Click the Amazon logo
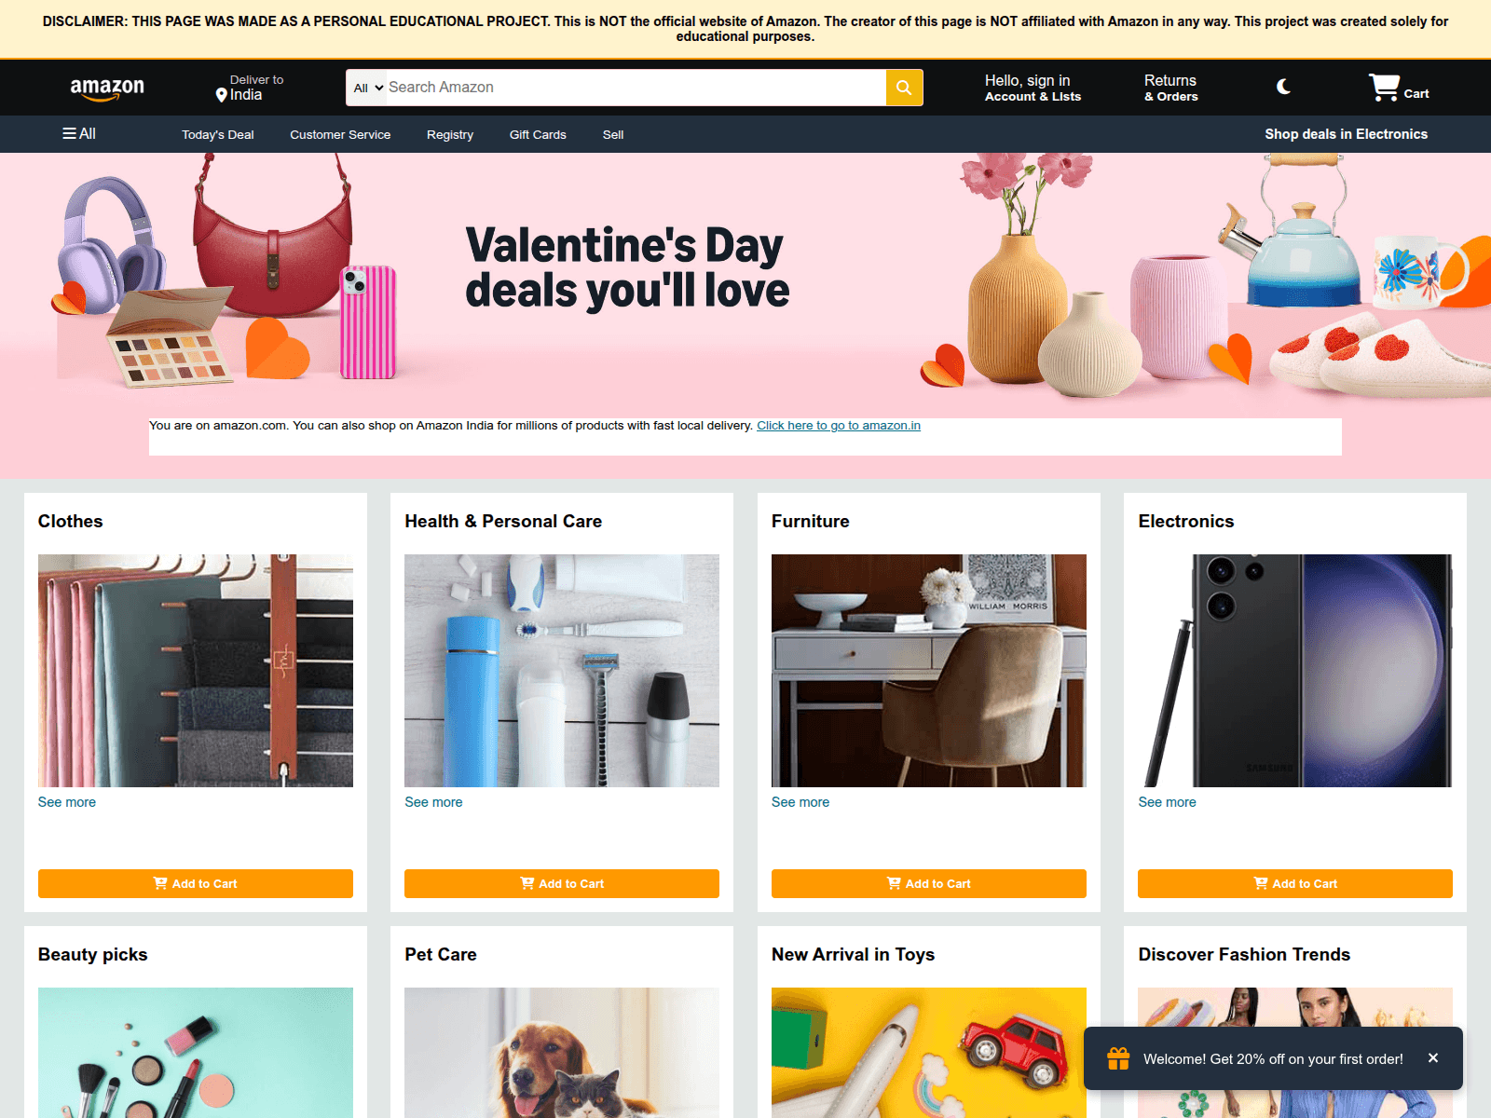This screenshot has height=1118, width=1491. pos(107,89)
